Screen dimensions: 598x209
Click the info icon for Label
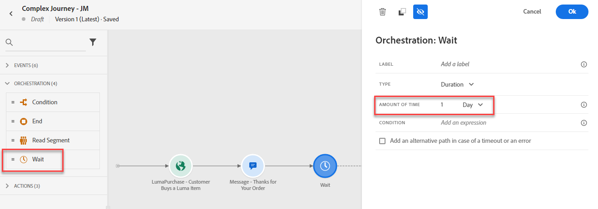pyautogui.click(x=584, y=64)
